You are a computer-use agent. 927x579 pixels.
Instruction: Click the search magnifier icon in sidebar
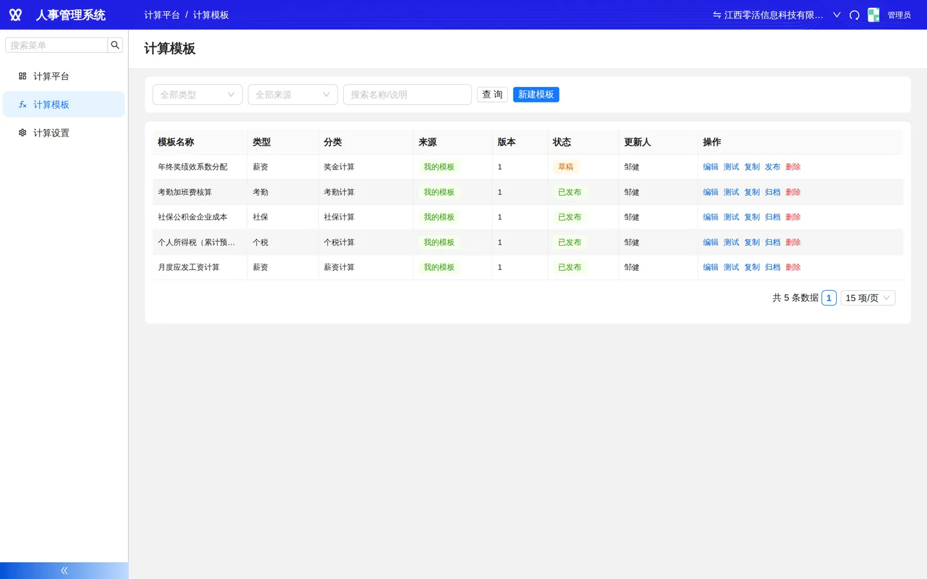point(115,45)
